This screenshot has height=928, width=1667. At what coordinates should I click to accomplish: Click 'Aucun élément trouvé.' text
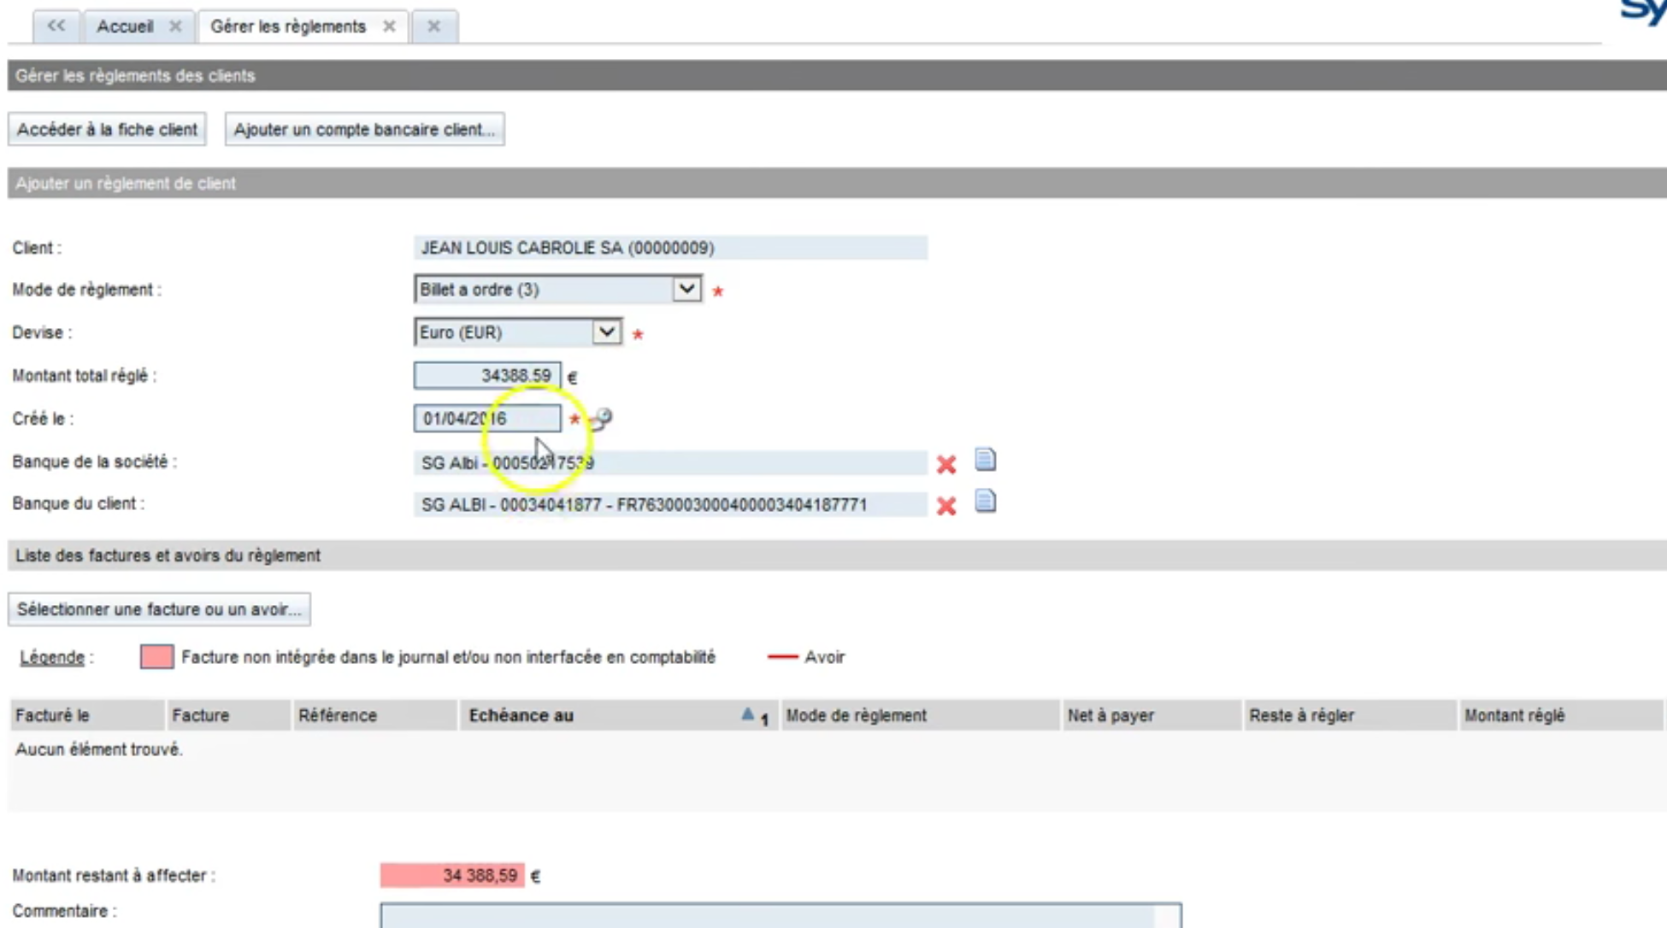99,749
